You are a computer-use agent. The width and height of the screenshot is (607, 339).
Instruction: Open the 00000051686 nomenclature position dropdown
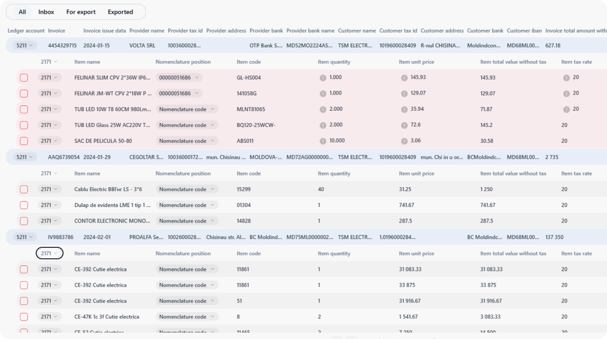pos(179,77)
